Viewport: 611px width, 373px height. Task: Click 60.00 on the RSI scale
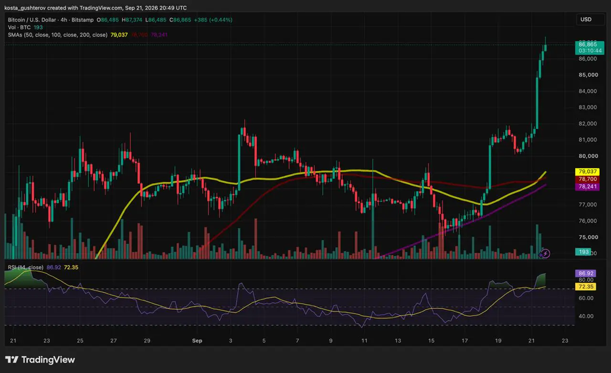586,298
